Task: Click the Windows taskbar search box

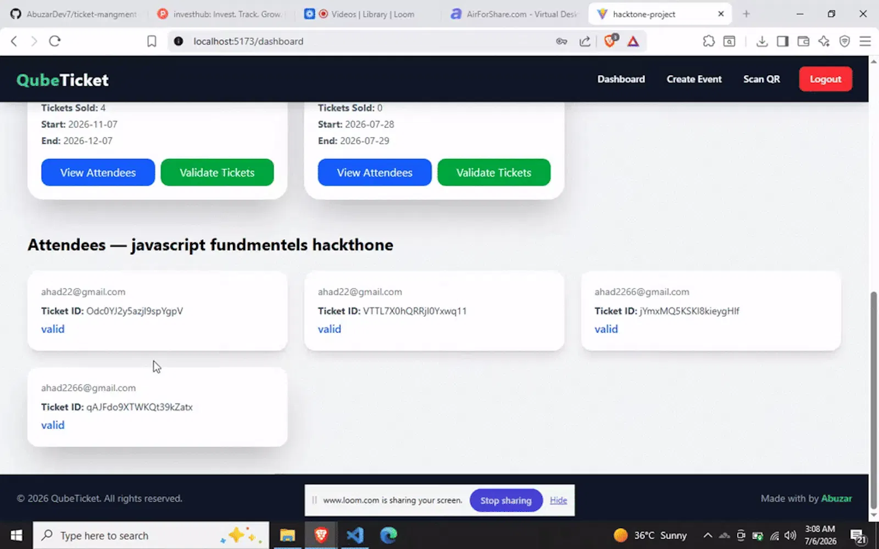Action: pyautogui.click(x=151, y=535)
